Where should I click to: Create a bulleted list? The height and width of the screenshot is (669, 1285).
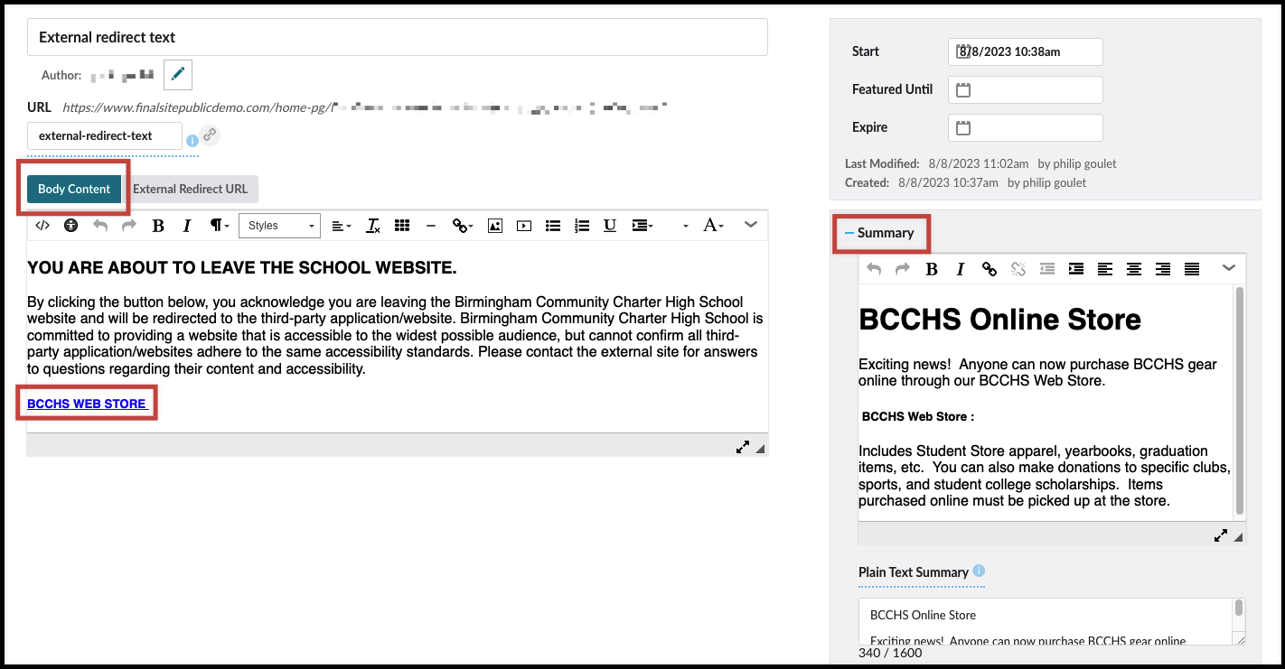coord(553,226)
